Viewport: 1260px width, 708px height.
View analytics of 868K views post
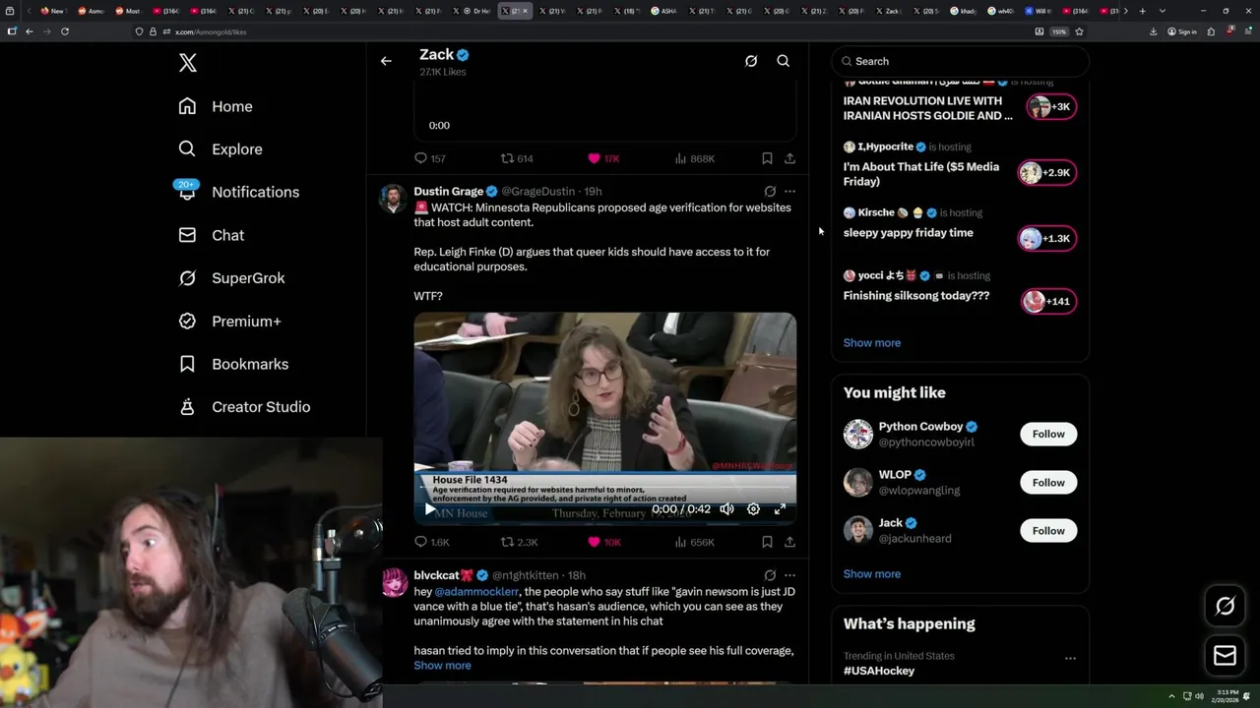click(695, 158)
